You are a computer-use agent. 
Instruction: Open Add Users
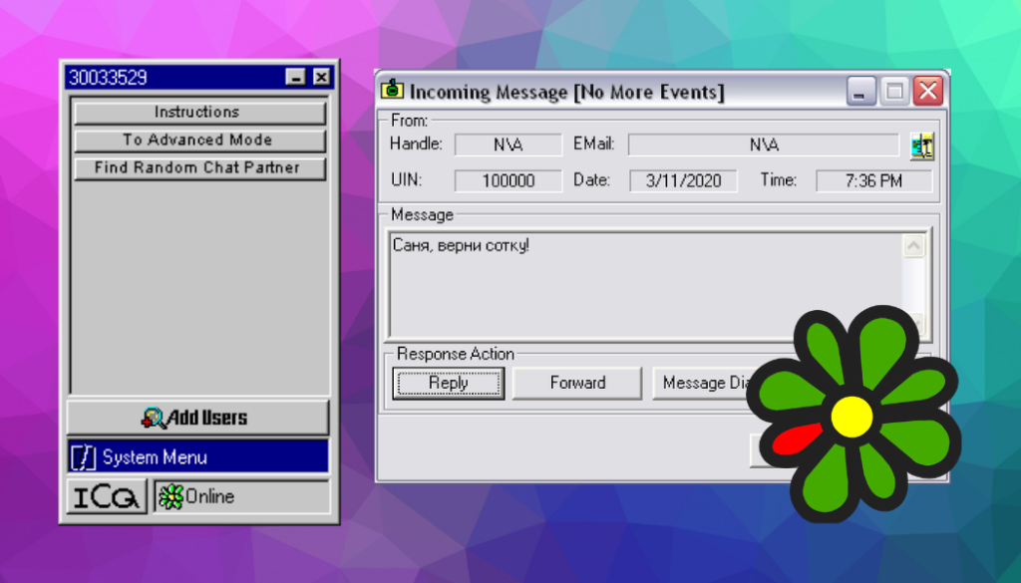click(x=198, y=418)
